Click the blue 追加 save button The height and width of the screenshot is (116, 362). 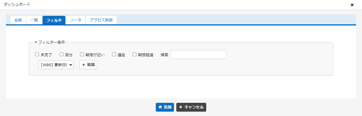[x=165, y=107]
